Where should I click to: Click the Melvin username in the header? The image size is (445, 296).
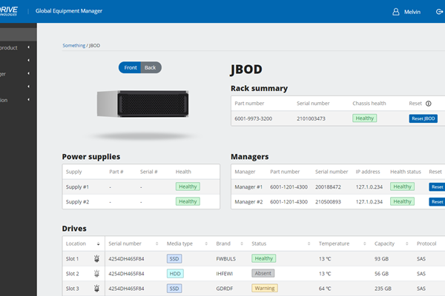(412, 12)
